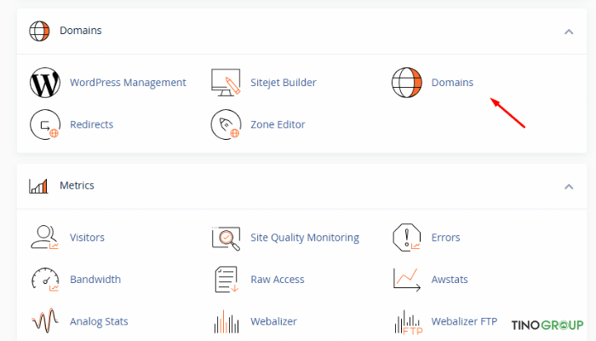
Task: Open the Bandwidth link
Action: [x=95, y=280]
